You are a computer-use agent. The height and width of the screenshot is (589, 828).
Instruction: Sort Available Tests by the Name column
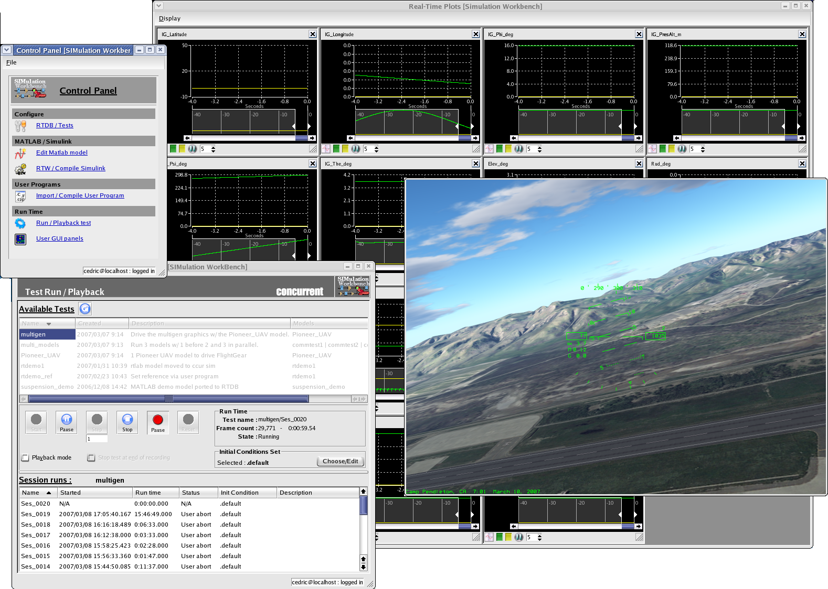point(47,323)
